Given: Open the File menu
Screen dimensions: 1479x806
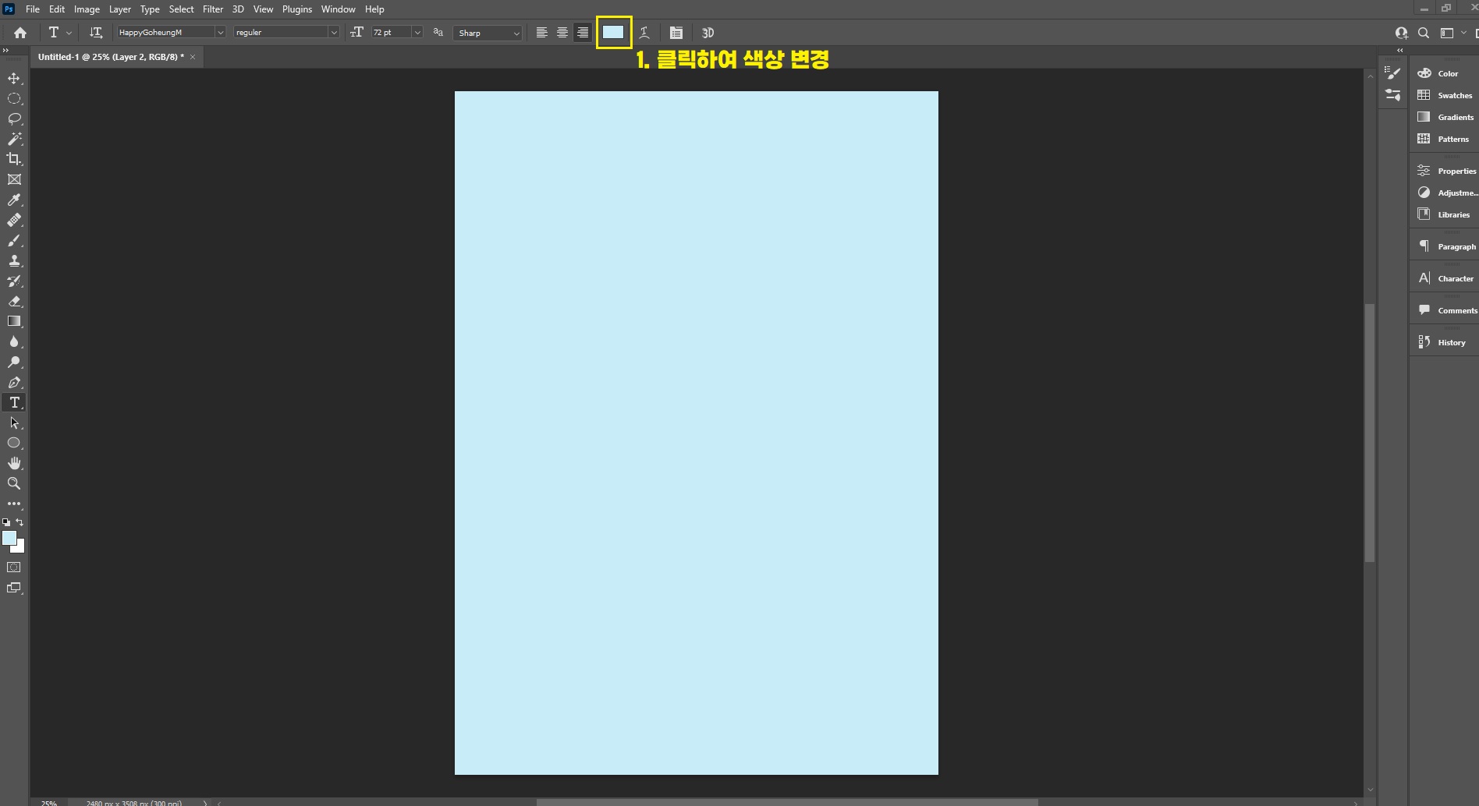Looking at the screenshot, I should tap(33, 9).
